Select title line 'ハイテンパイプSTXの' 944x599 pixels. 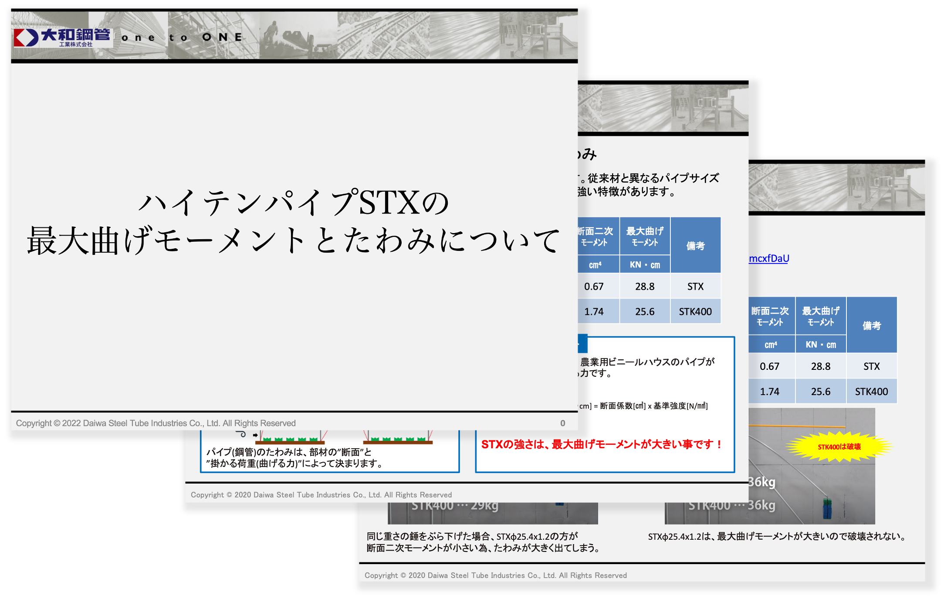coord(293,203)
